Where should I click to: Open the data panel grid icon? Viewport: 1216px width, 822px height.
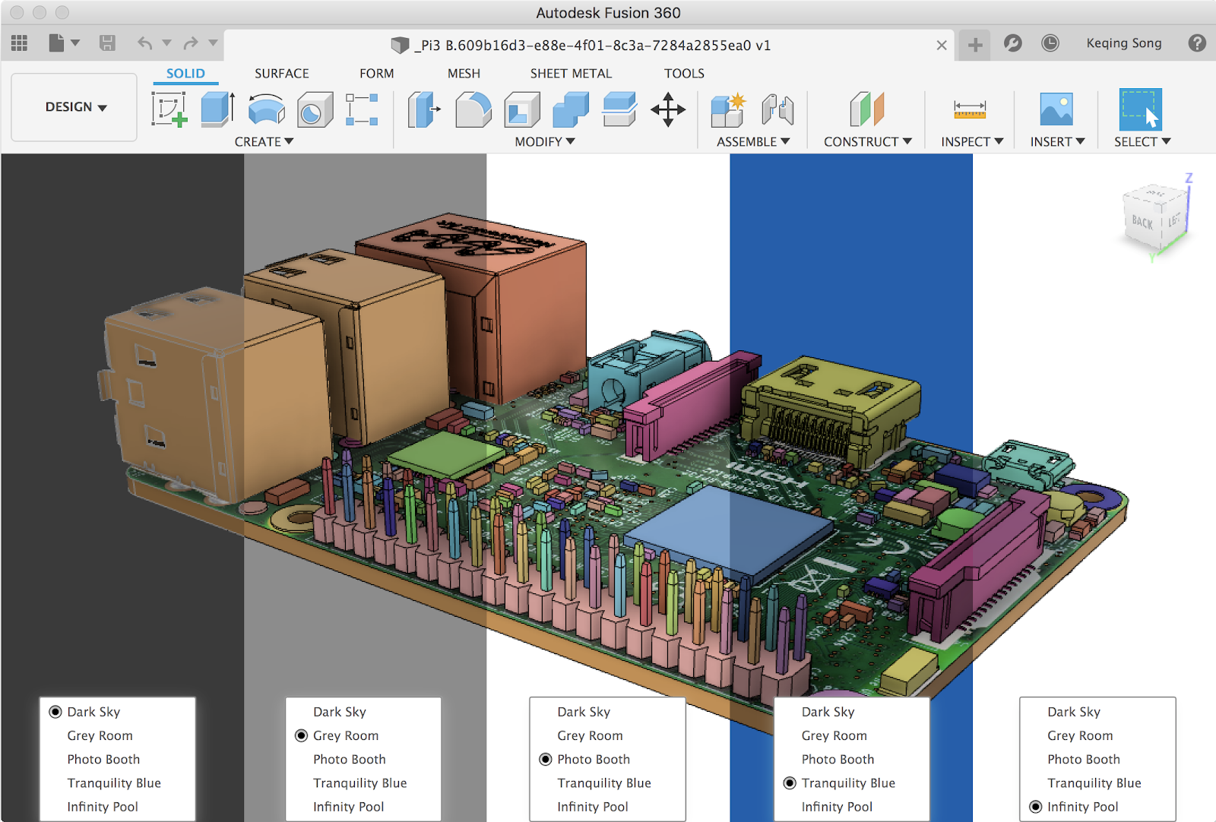(x=19, y=43)
